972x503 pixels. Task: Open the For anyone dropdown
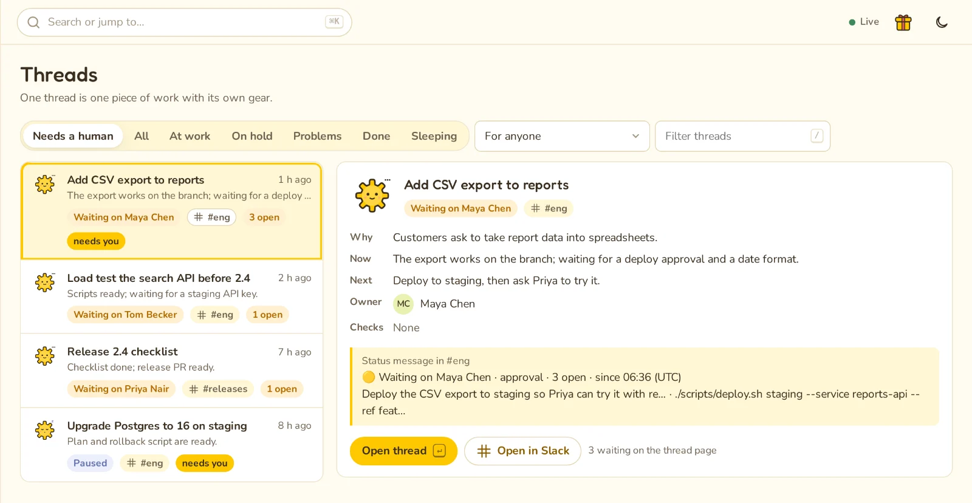click(562, 136)
